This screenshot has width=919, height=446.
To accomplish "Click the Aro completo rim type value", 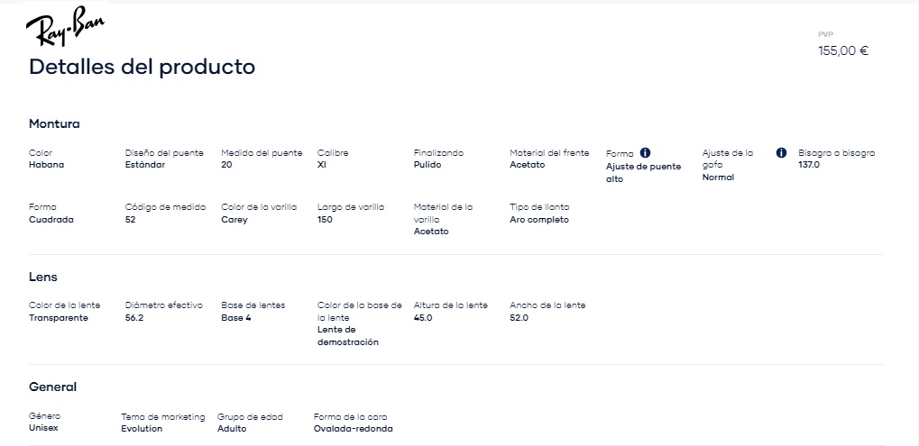I will point(539,220).
